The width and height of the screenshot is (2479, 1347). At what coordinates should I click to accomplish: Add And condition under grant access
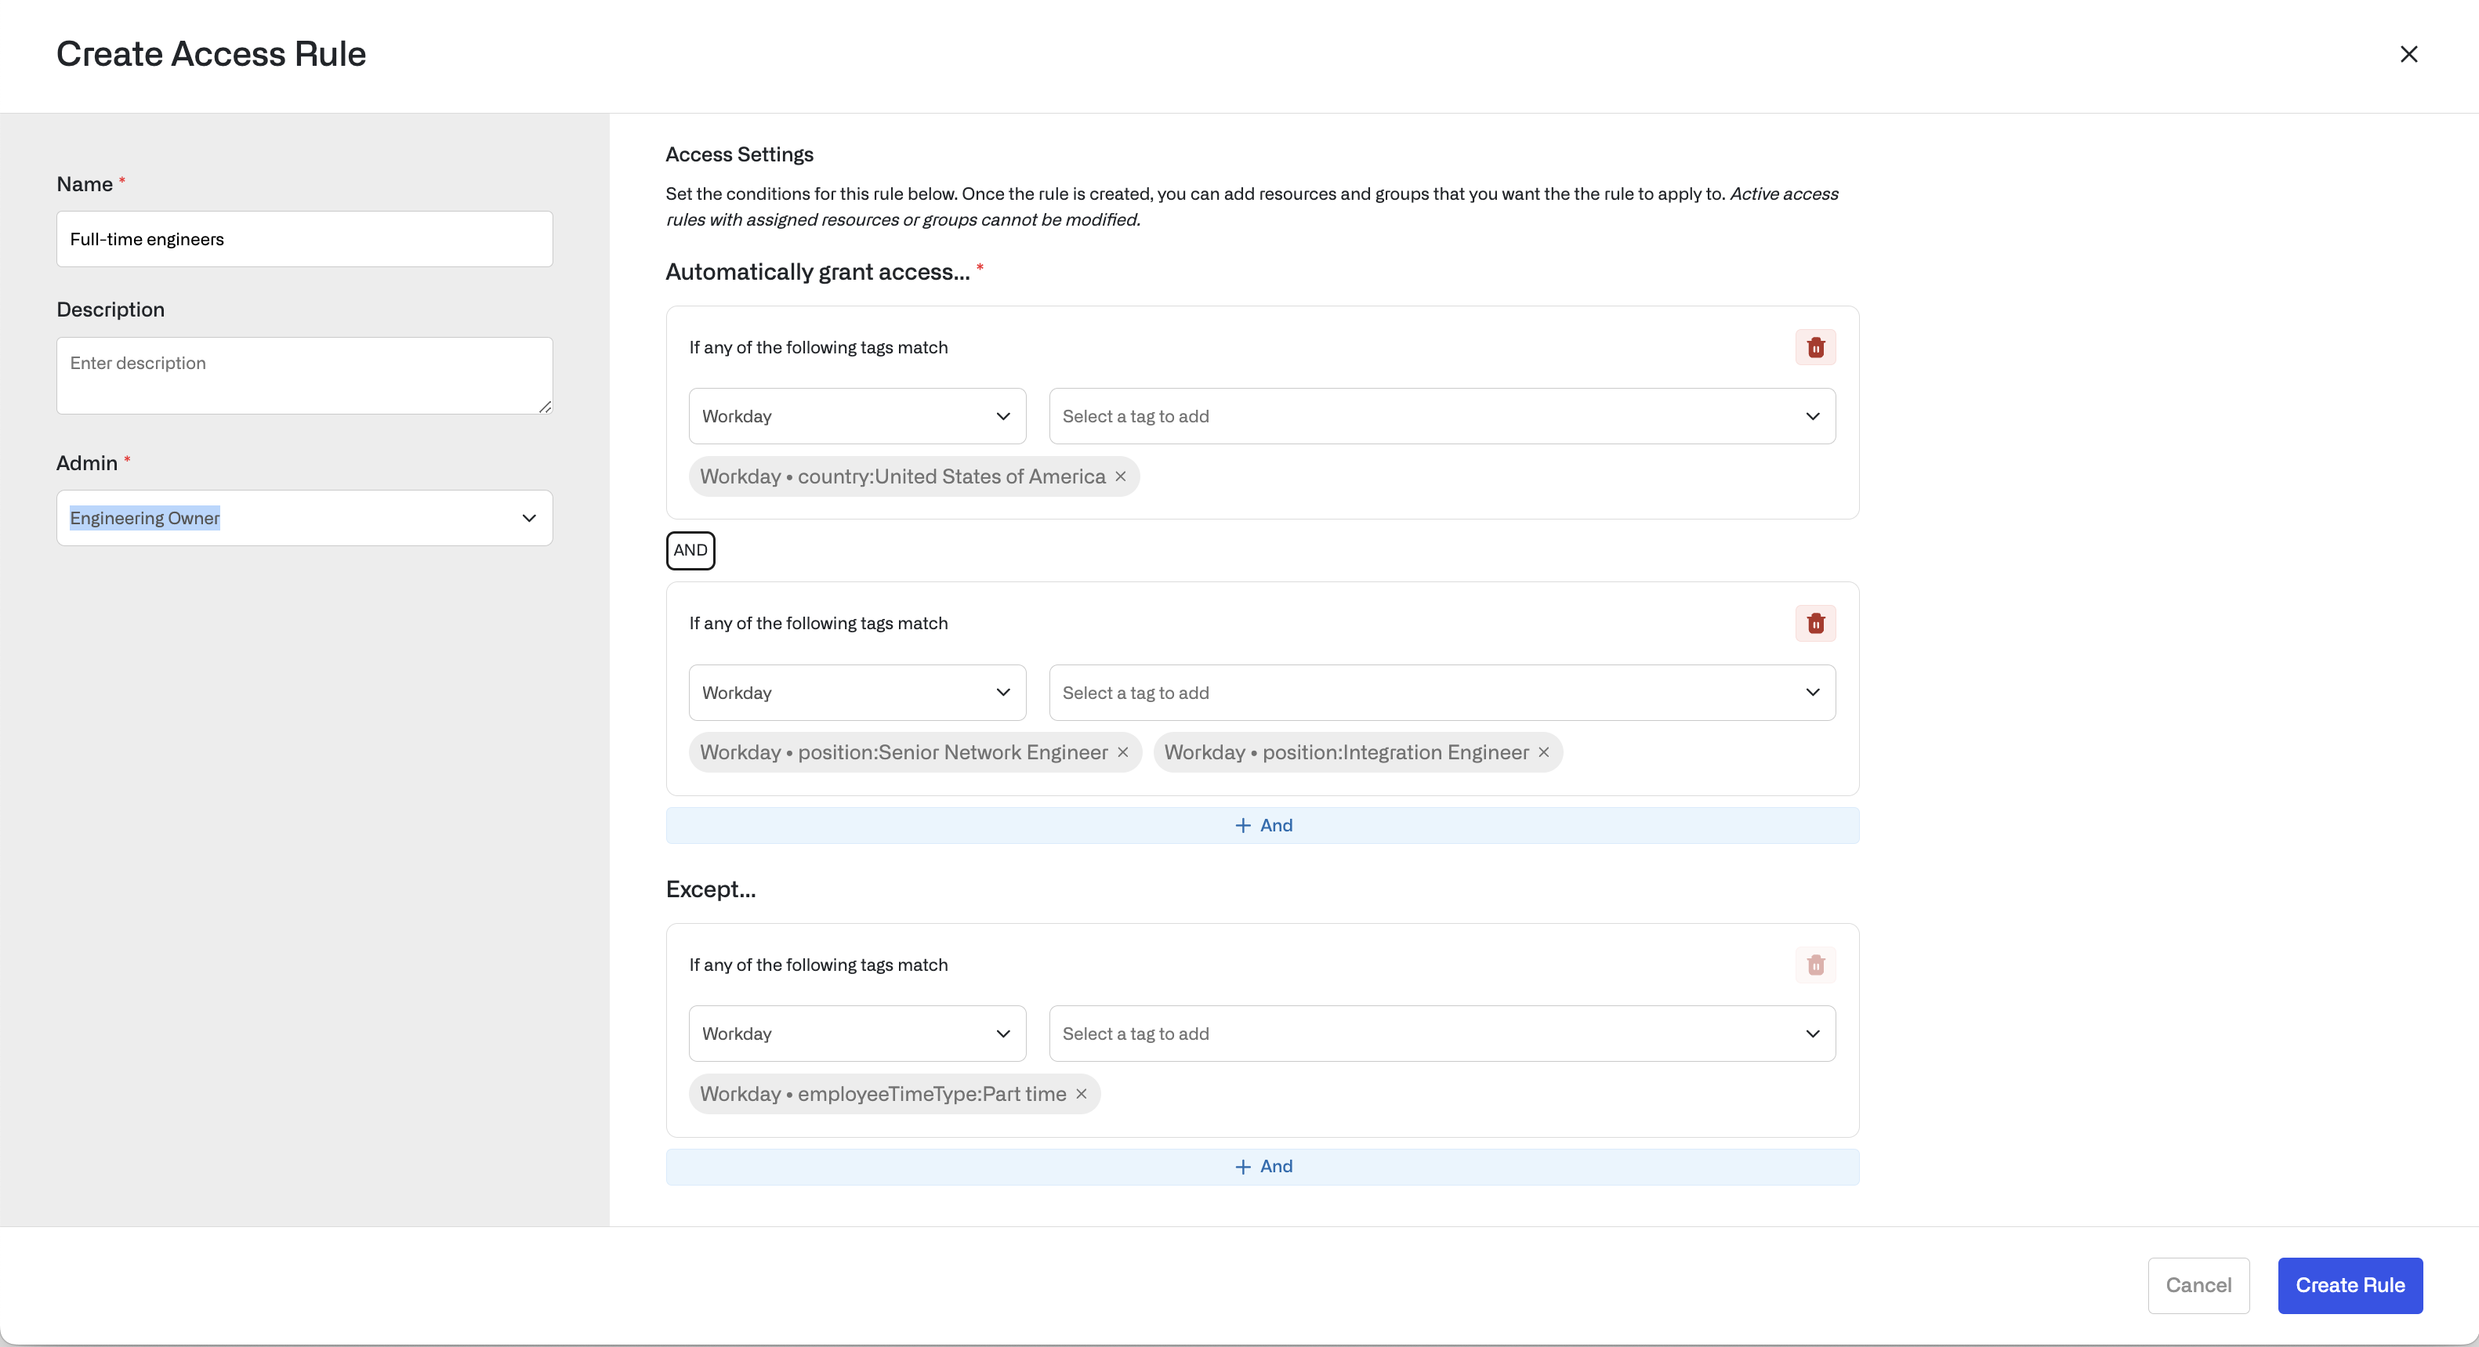(x=1262, y=826)
